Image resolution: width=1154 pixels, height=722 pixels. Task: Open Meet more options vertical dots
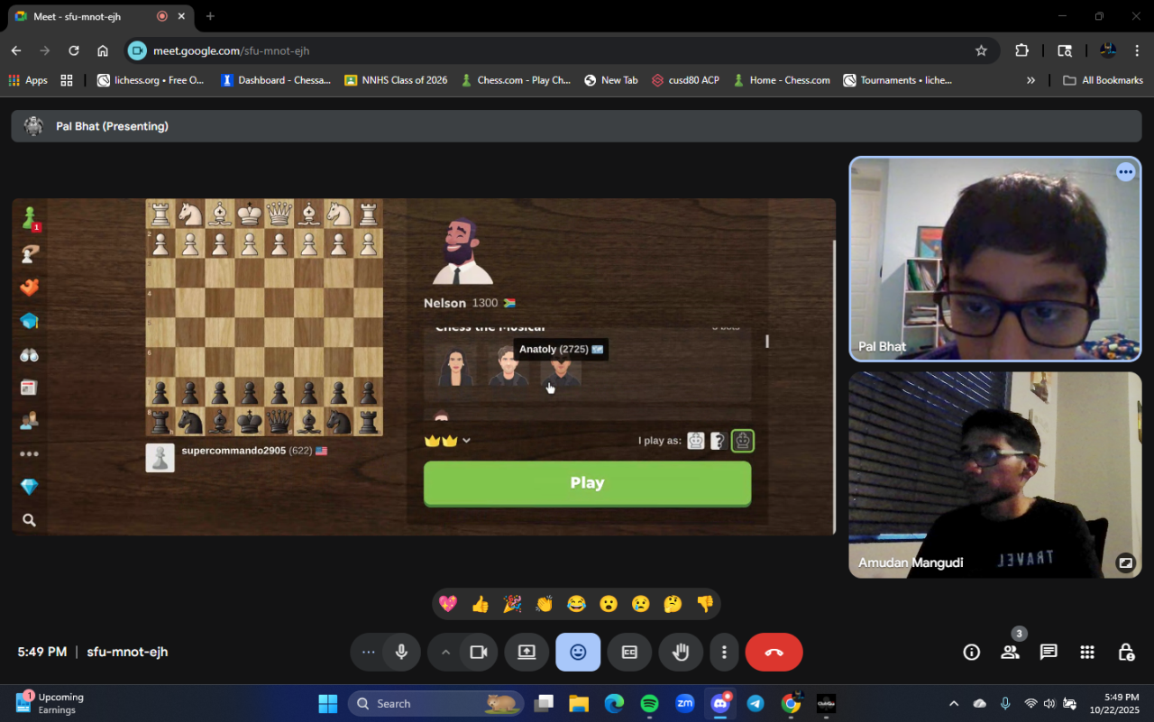click(x=724, y=652)
